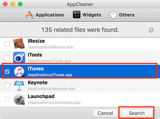Click the Others shield icon

(113, 15)
